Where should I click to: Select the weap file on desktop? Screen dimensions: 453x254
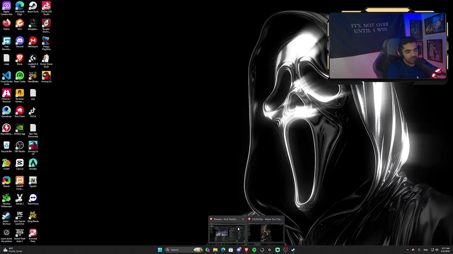(6, 60)
